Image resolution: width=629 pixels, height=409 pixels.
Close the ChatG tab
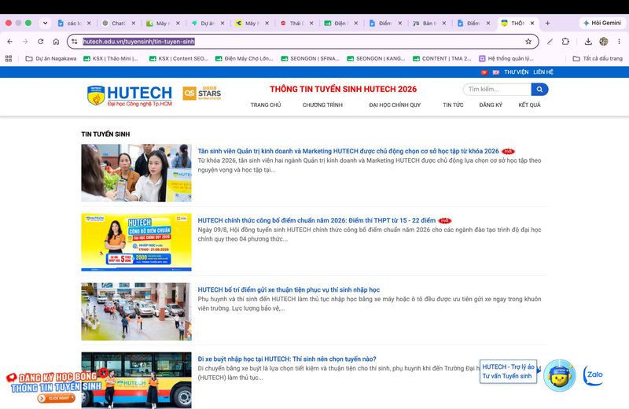pos(134,24)
